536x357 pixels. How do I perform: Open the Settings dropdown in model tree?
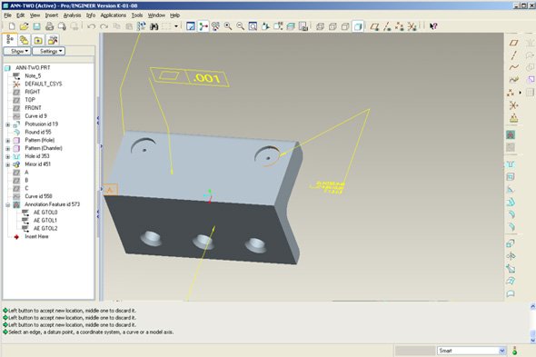tap(48, 51)
